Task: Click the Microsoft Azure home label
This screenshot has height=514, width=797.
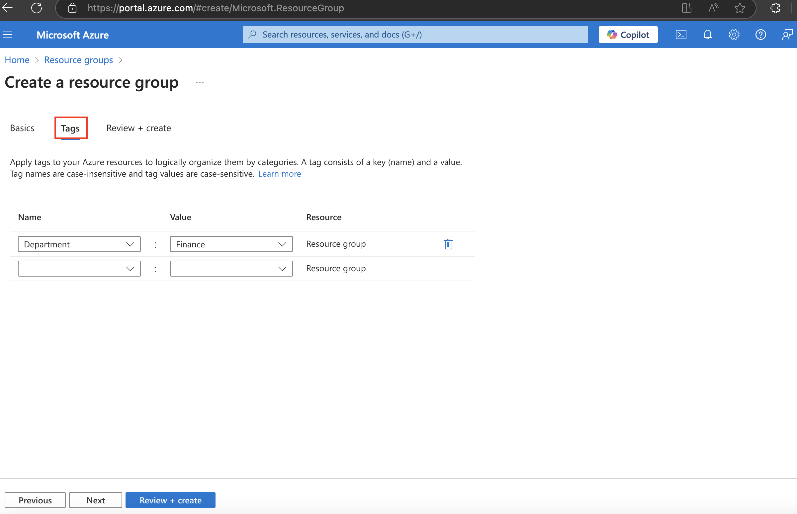Action: [x=72, y=35]
